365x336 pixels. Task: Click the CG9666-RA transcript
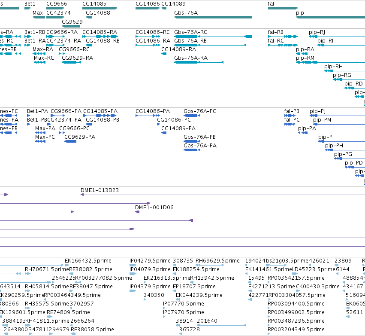pos(55,37)
